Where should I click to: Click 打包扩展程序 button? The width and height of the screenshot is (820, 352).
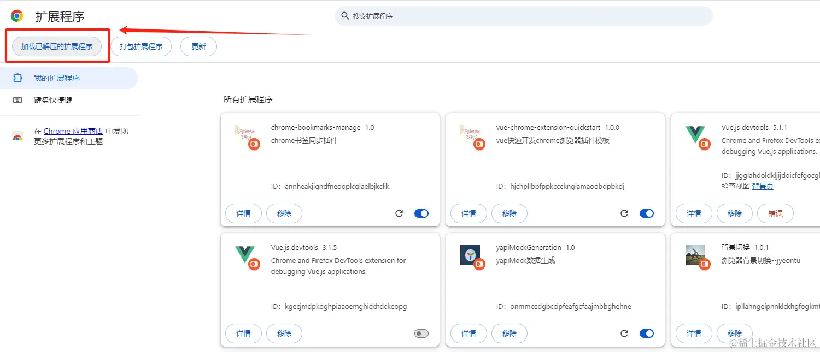141,46
